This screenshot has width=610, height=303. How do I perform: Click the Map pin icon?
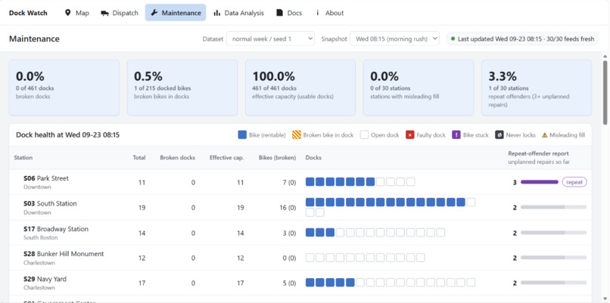click(x=67, y=13)
